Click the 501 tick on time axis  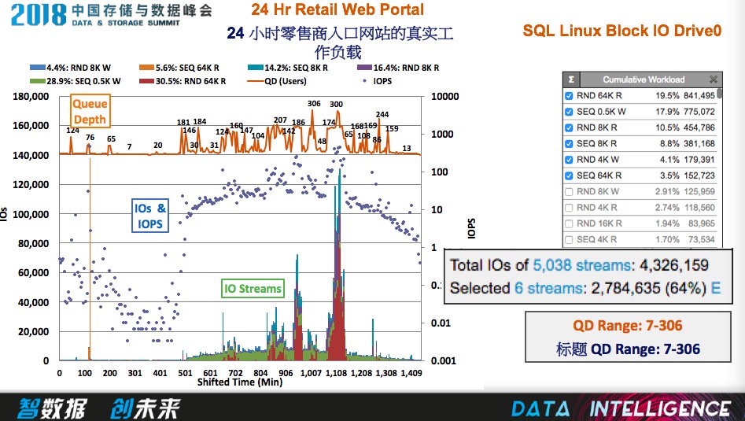[x=186, y=373]
